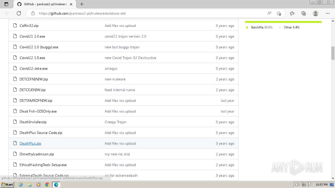Open the 'fixed internal name' commit message

pyautogui.click(x=120, y=90)
